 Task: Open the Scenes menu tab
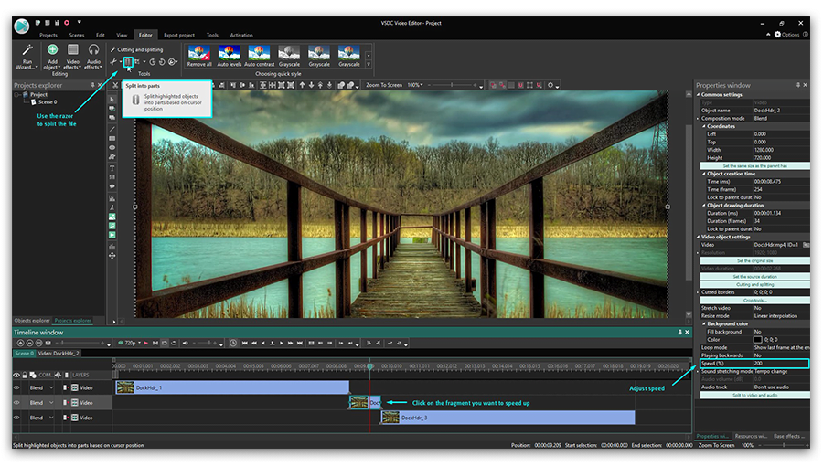[77, 35]
